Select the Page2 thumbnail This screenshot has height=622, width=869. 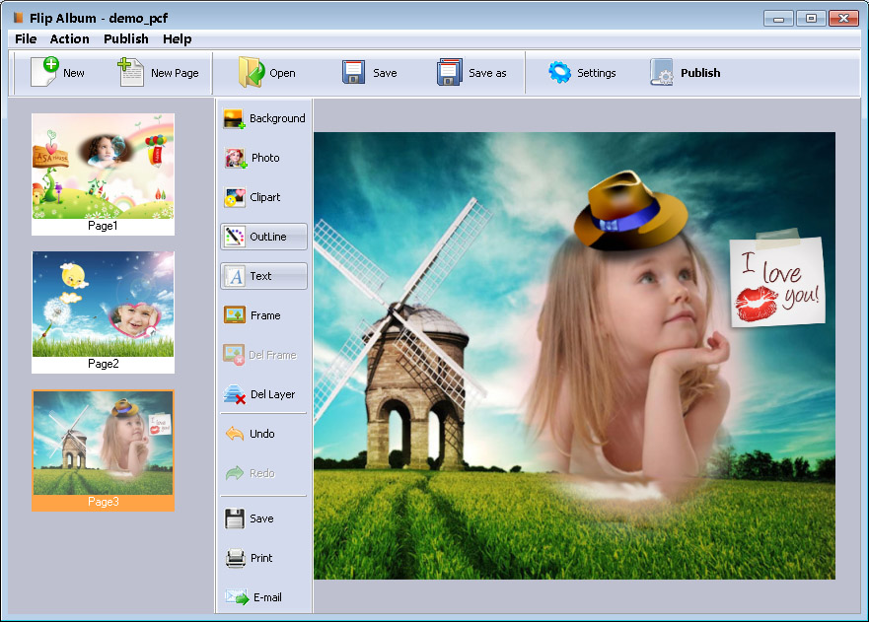(104, 311)
